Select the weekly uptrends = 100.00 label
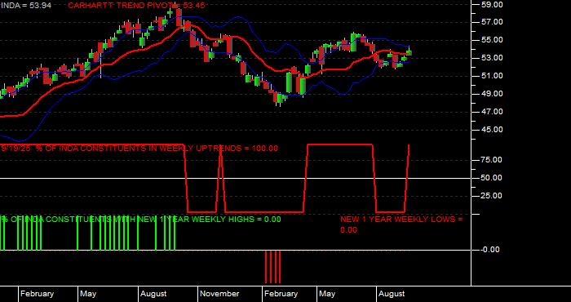Image resolution: width=571 pixels, height=302 pixels. click(x=139, y=149)
